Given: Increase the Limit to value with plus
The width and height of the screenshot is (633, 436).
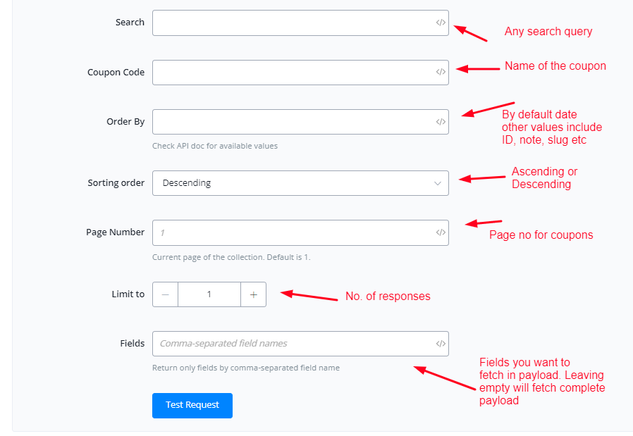Looking at the screenshot, I should point(253,294).
